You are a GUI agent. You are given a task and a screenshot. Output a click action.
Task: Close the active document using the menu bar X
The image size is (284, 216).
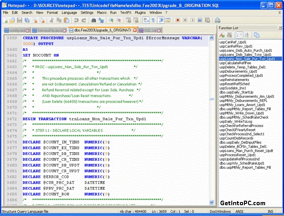pos(279,13)
